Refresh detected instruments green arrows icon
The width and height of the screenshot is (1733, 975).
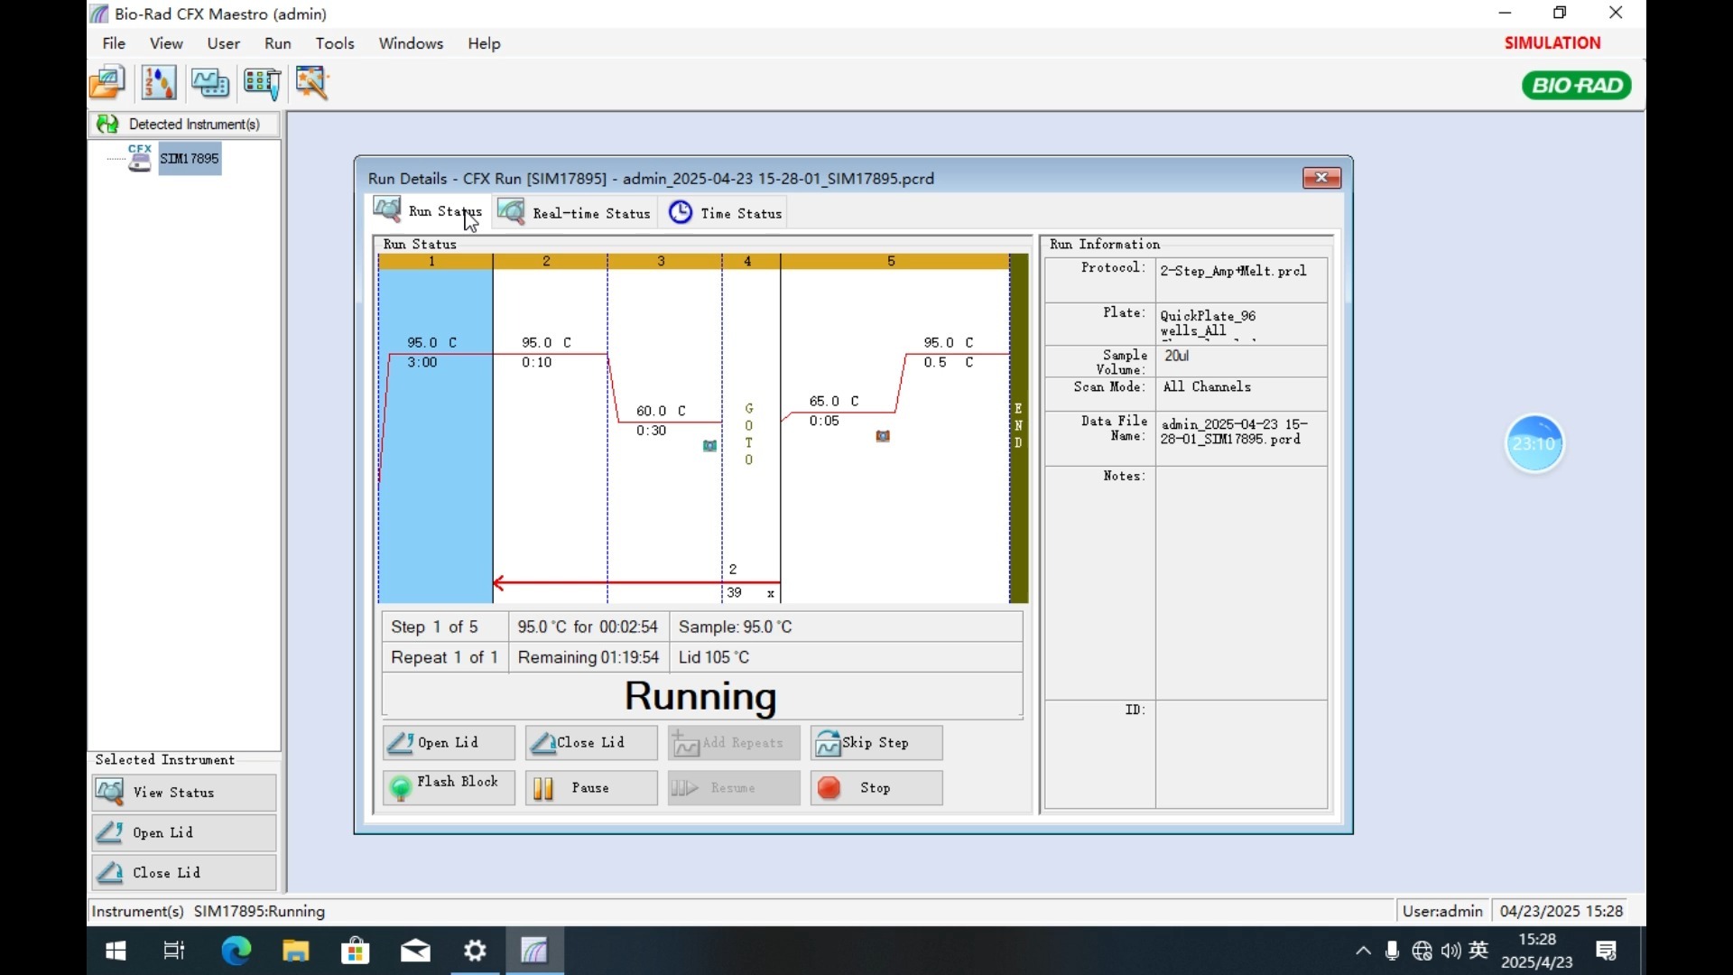[107, 124]
